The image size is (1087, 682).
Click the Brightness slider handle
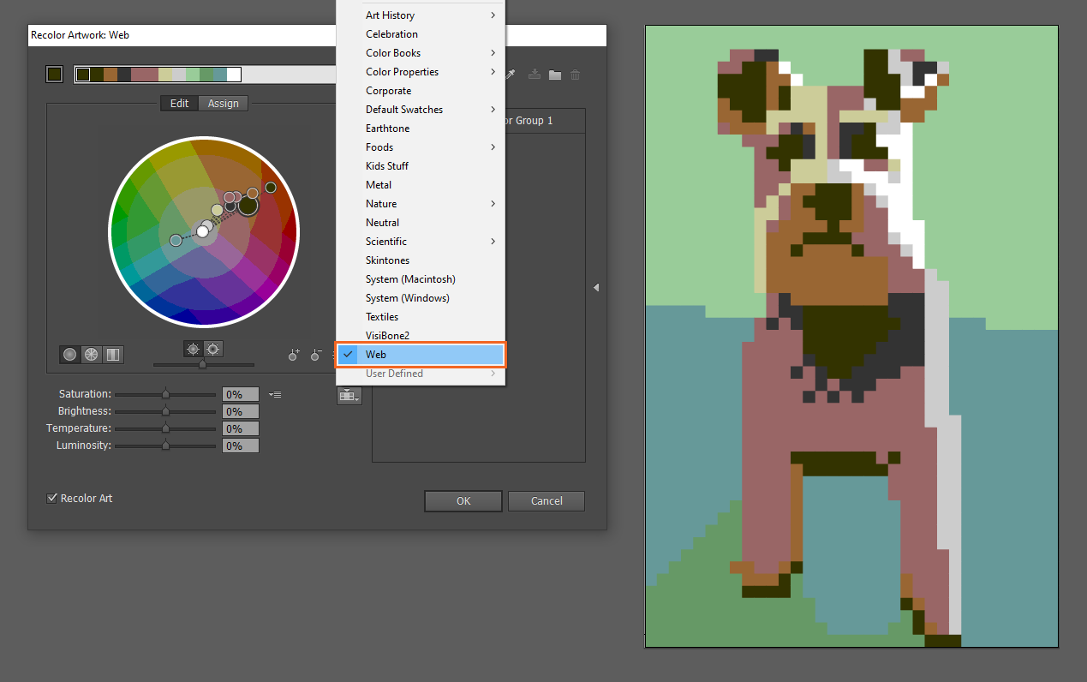click(x=165, y=411)
